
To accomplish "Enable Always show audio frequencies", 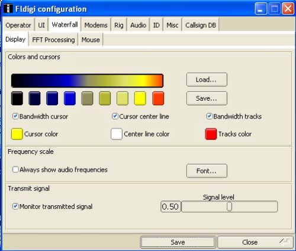I will 15,169.
